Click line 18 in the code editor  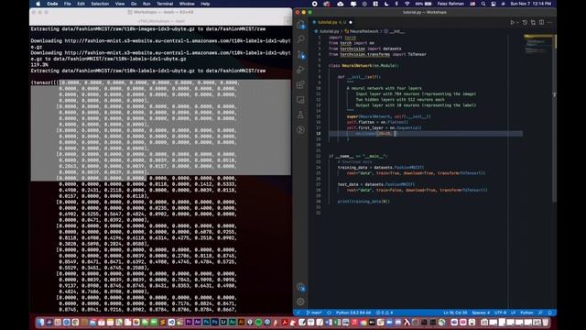[x=425, y=134]
